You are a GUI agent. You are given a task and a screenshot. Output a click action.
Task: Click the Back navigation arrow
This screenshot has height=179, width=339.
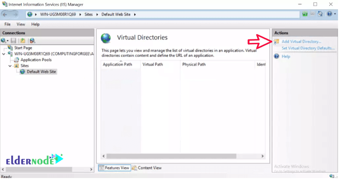pyautogui.click(x=5, y=15)
